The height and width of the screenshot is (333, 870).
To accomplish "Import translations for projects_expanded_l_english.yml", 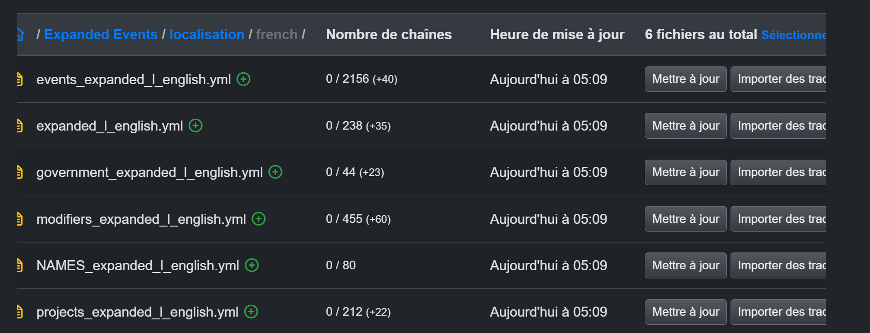I will (x=778, y=312).
